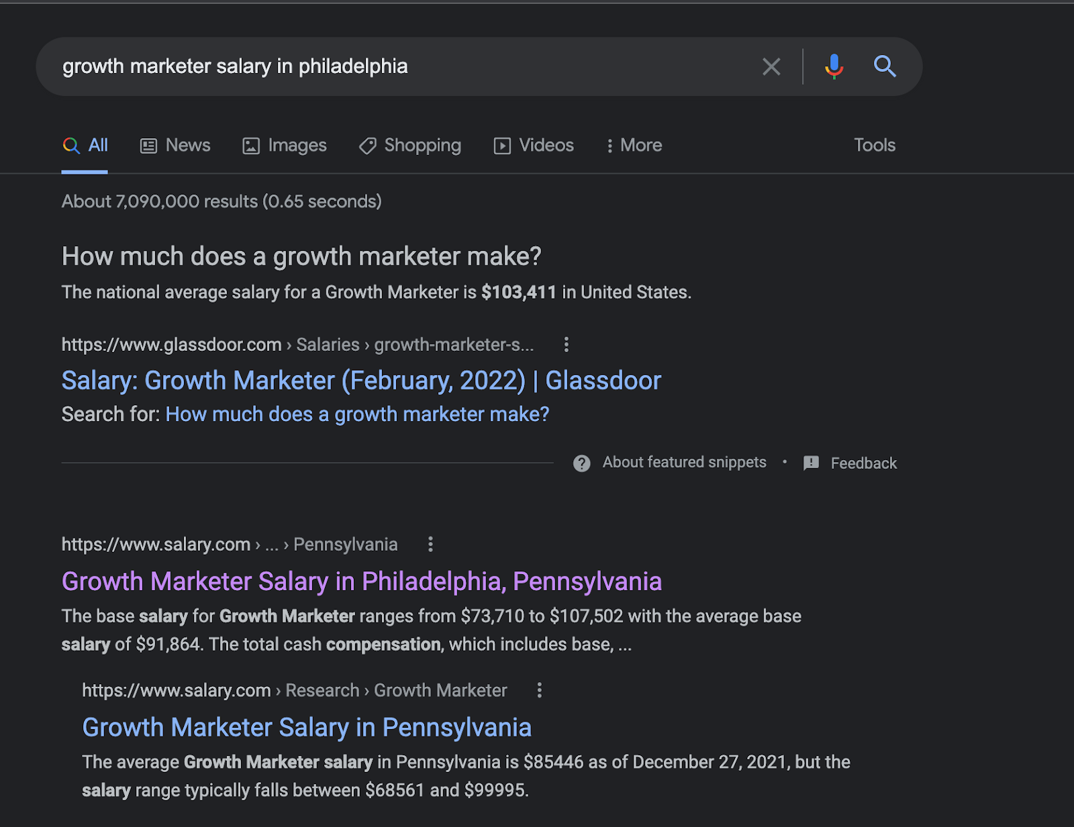Viewport: 1074px width, 827px height.
Task: Start voice search with the microphone icon
Action: 834,66
